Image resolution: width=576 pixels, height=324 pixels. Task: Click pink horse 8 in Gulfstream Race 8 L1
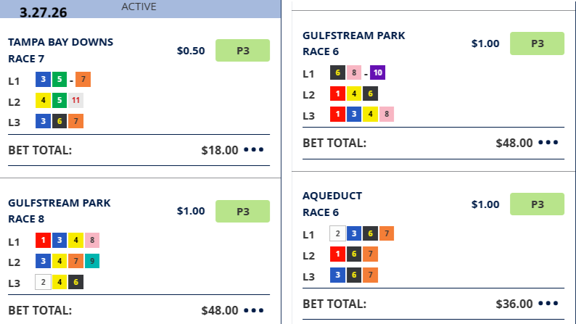coord(91,240)
